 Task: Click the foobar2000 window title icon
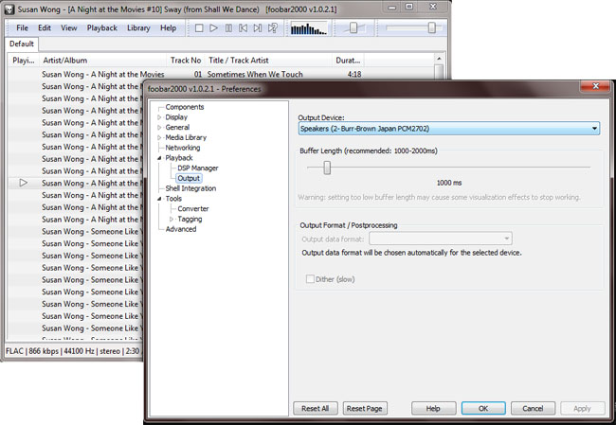(x=9, y=9)
